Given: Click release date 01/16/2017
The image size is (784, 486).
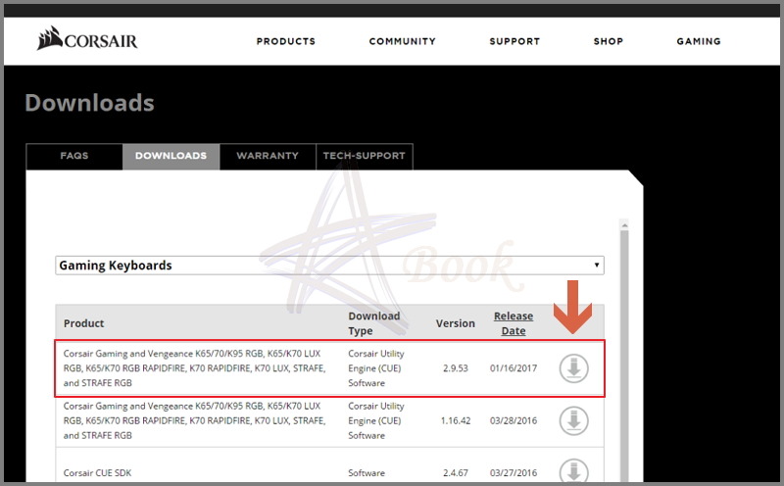Looking at the screenshot, I should (514, 368).
